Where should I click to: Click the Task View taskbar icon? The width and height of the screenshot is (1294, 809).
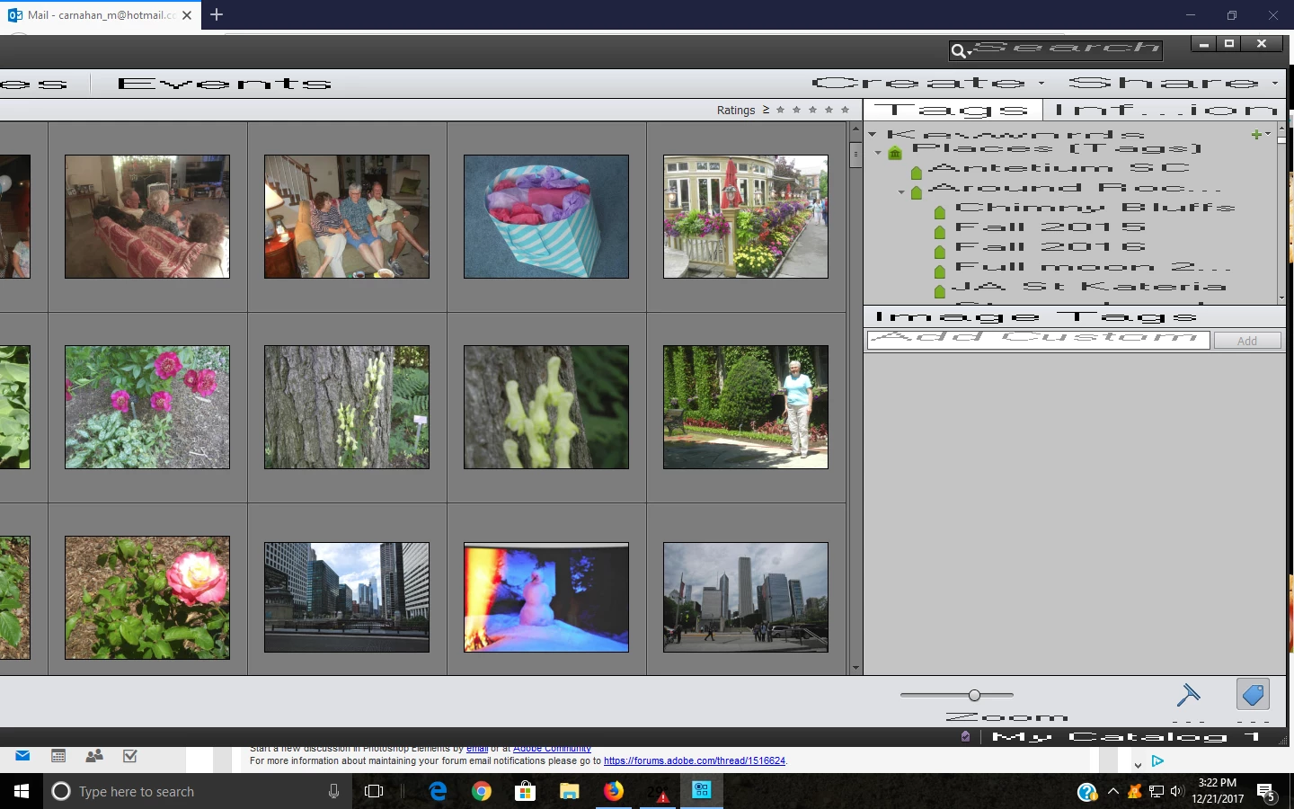[x=374, y=791]
